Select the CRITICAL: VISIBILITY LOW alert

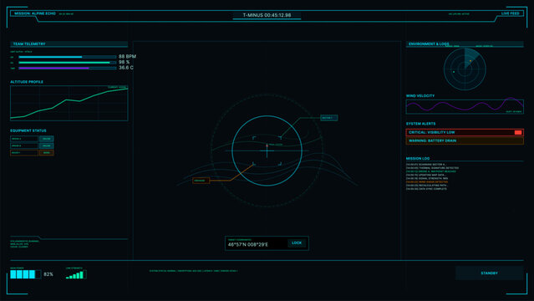tap(465, 132)
